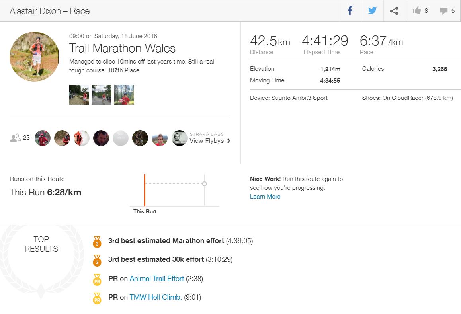Expand View Flybys chevron arrow
Viewport: 461px width, 314px height.
(x=229, y=141)
